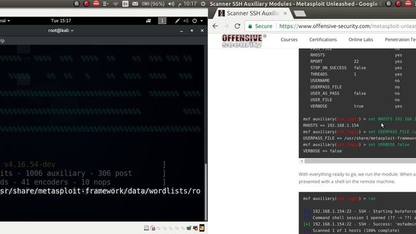The height and width of the screenshot is (234, 416).
Task: Click the grey circle indicator in top panel beside battery
Action: [77, 4]
